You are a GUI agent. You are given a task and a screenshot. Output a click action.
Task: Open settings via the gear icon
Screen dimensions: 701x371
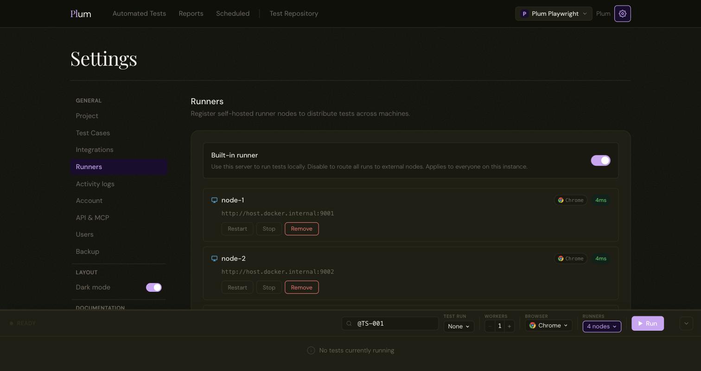[x=622, y=14]
